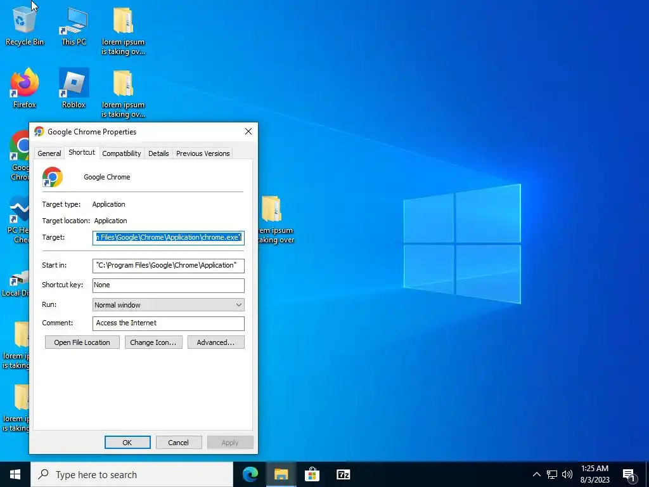Click the volume speaker icon in the tray

coord(567,474)
